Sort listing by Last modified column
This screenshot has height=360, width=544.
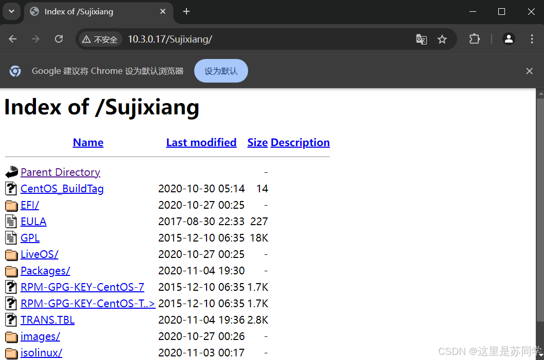pos(201,143)
